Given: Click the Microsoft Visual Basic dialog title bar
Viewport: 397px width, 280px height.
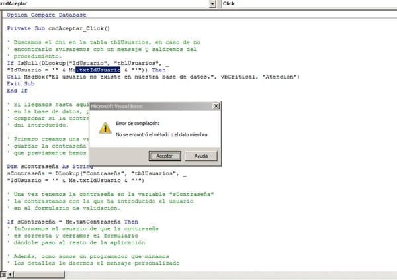Looking at the screenshot, I should 154,105.
